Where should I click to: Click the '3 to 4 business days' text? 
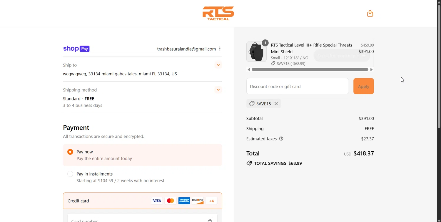[83, 105]
